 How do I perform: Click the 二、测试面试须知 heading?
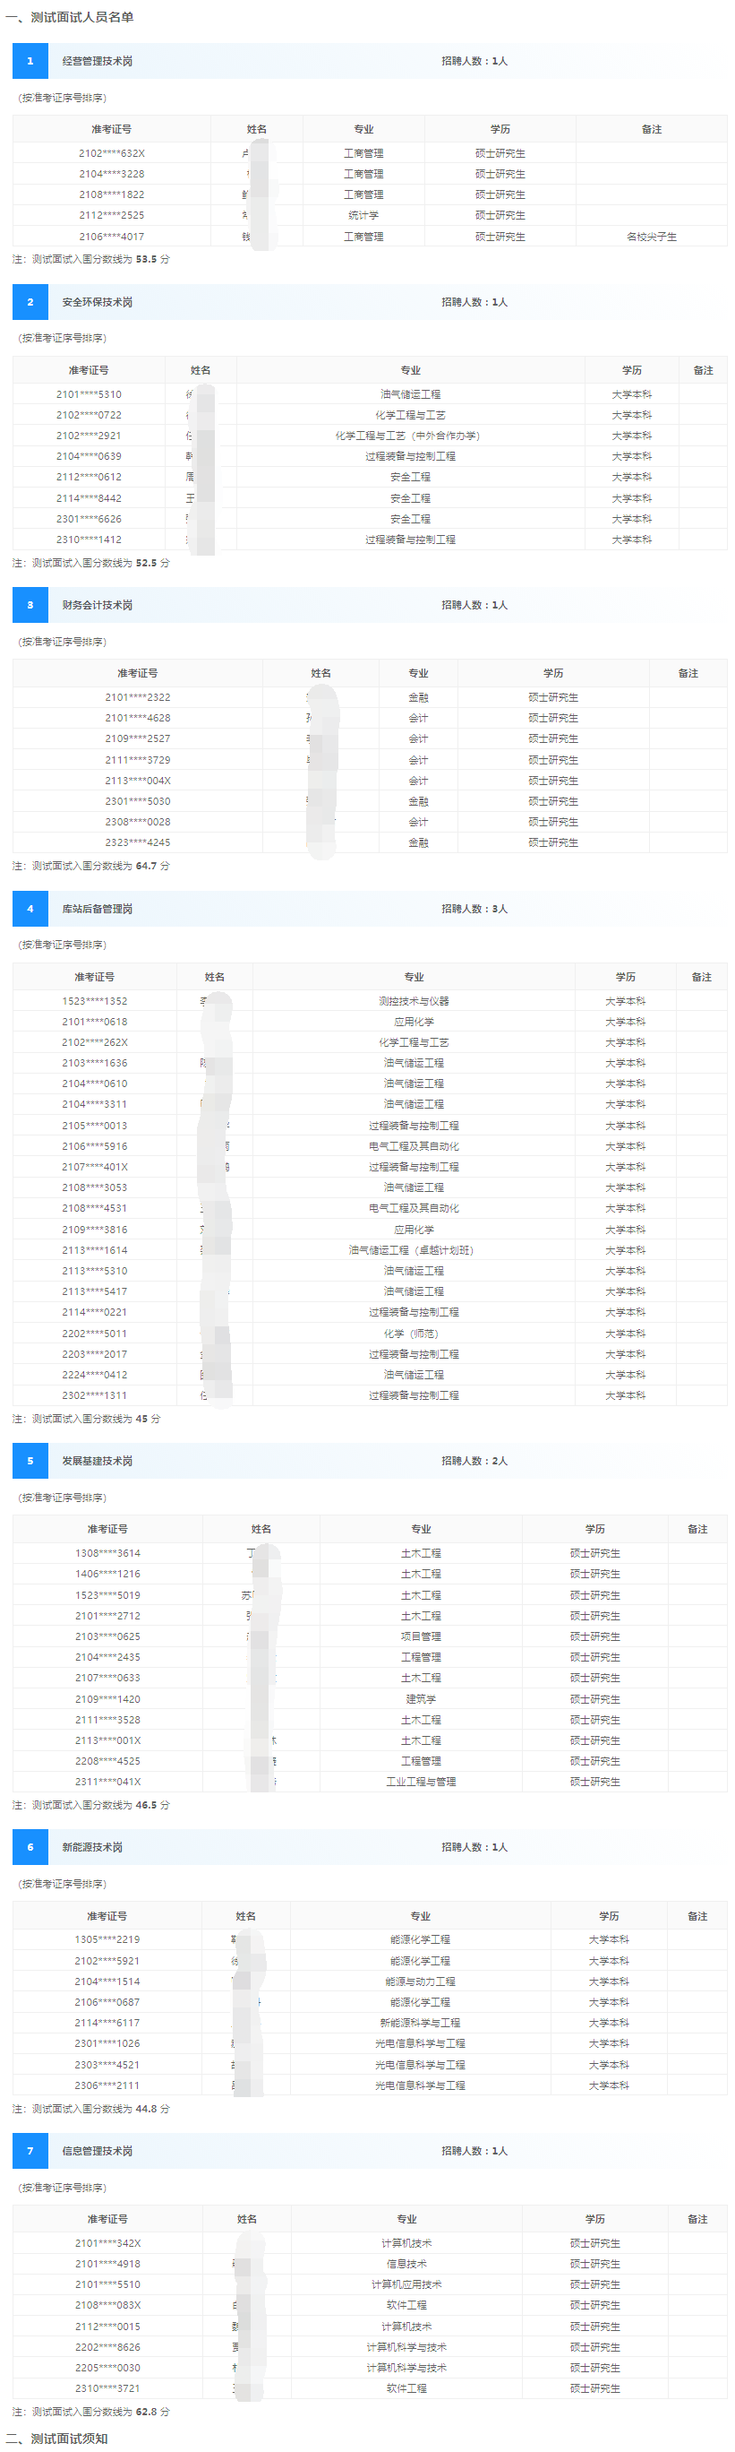pos(57,2439)
